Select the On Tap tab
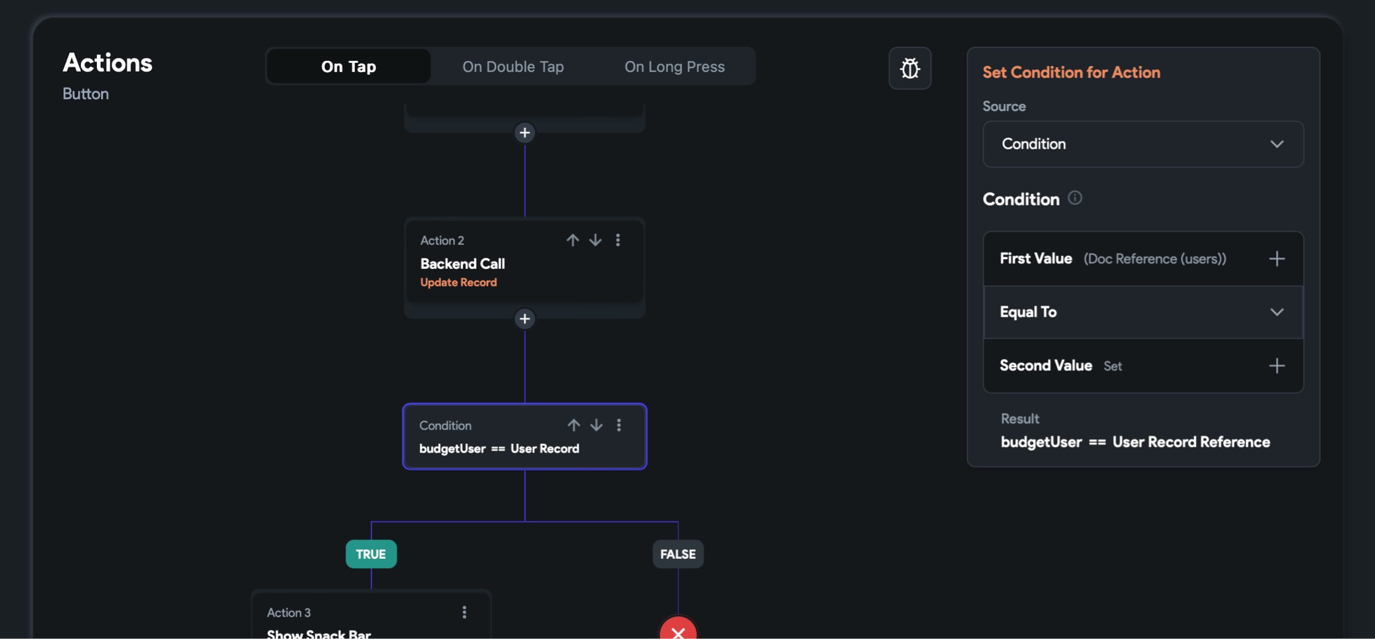Screen dimensions: 1375x639 click(349, 67)
